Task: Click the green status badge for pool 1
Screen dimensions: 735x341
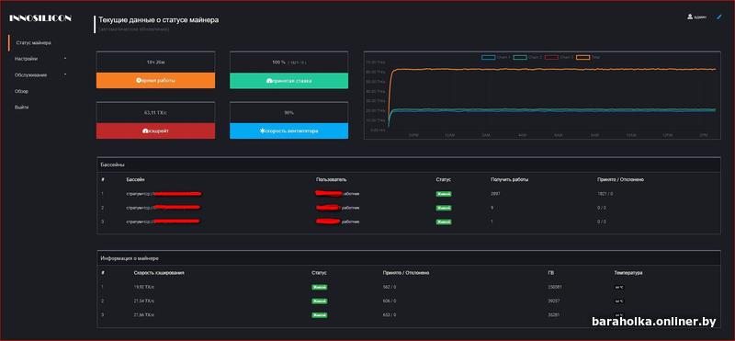Action: [444, 193]
